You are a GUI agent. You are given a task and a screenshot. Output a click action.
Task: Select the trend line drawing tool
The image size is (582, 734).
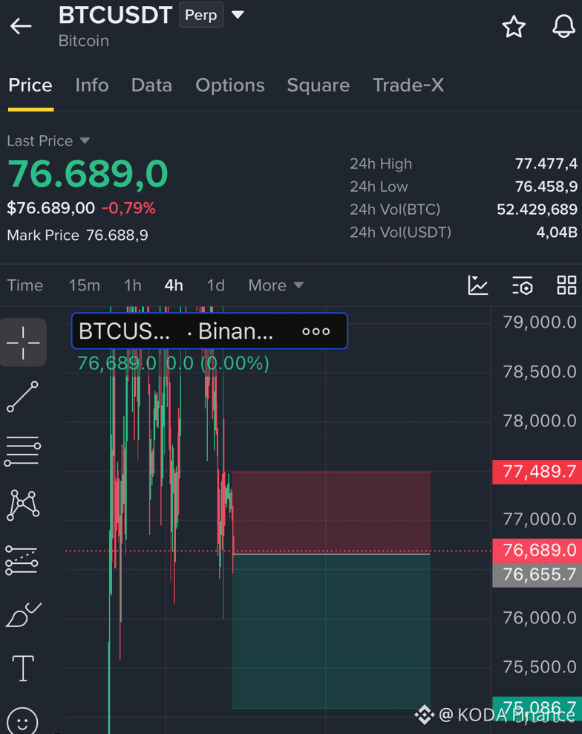point(22,397)
